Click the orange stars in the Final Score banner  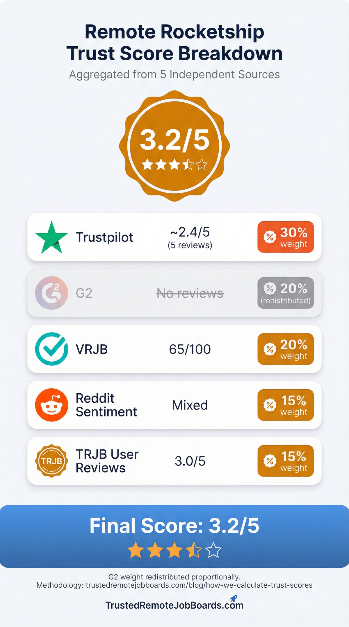[x=174, y=550]
